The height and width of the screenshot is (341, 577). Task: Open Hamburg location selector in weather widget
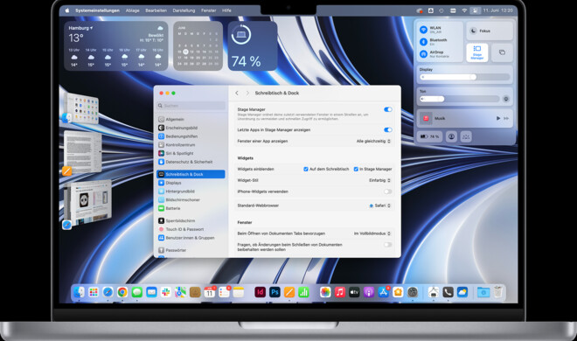coord(80,28)
